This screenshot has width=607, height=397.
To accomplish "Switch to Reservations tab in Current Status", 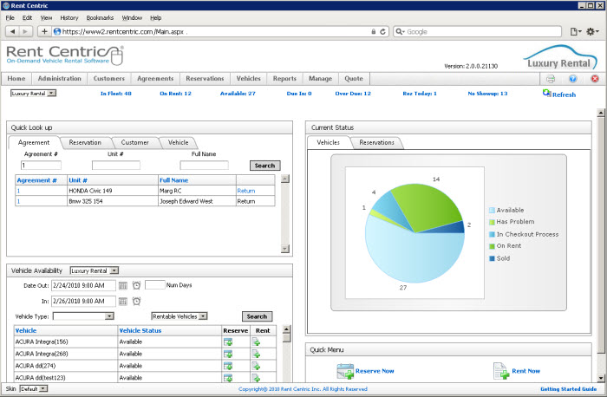I will click(376, 142).
